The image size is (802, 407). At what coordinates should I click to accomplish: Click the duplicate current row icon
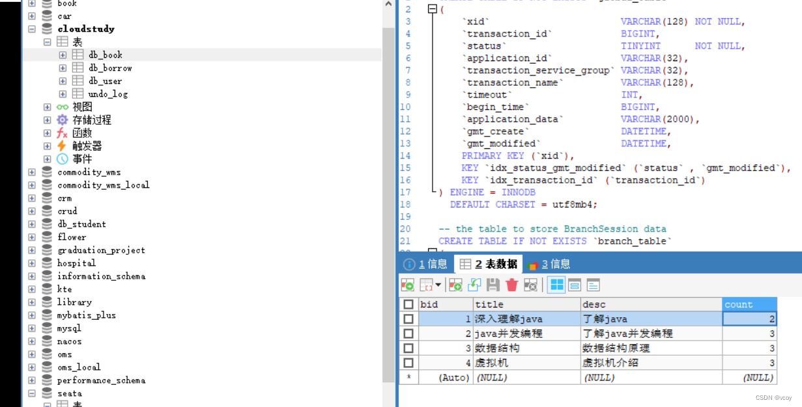[474, 285]
